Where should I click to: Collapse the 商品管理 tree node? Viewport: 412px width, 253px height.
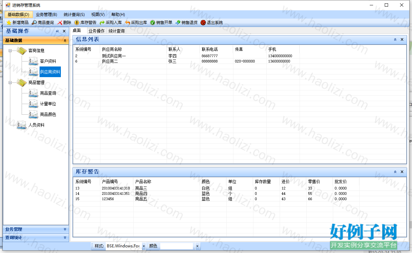pos(10,82)
